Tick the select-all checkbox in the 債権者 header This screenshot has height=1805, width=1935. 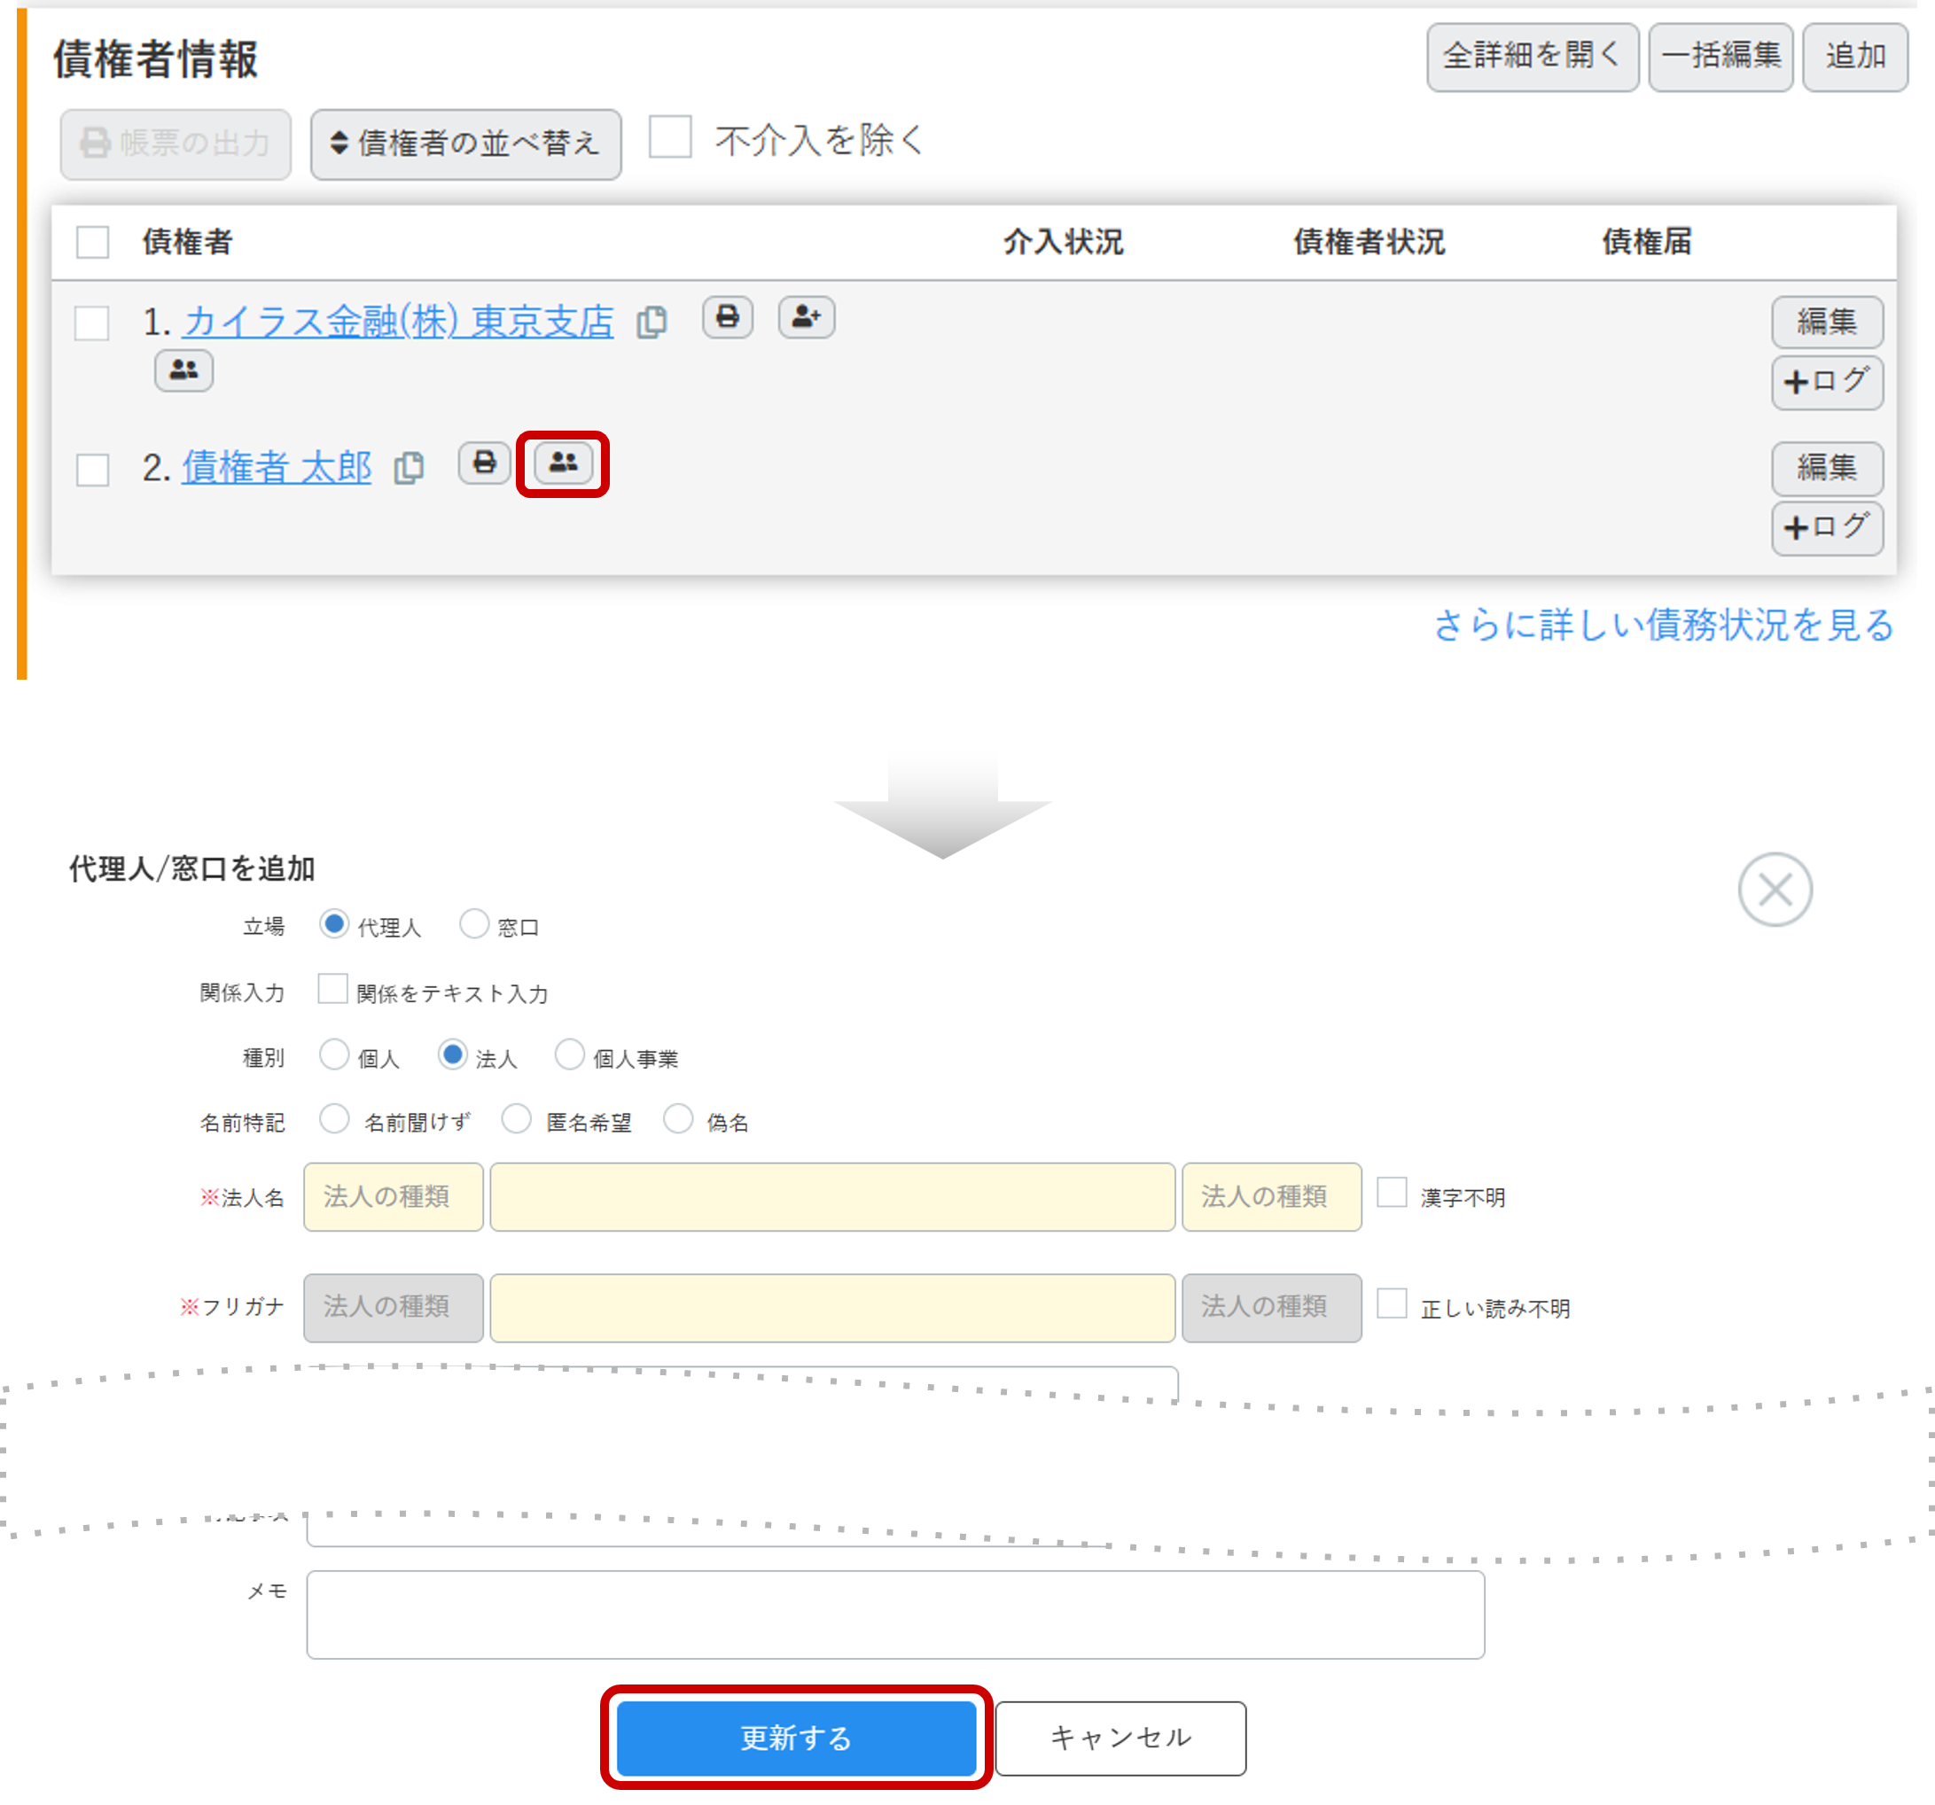pos(92,241)
